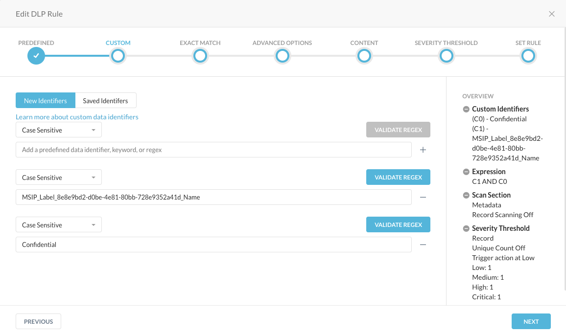Open Case Sensitive dropdown above MSIP_Label field
Image resolution: width=566 pixels, height=335 pixels.
coord(59,178)
